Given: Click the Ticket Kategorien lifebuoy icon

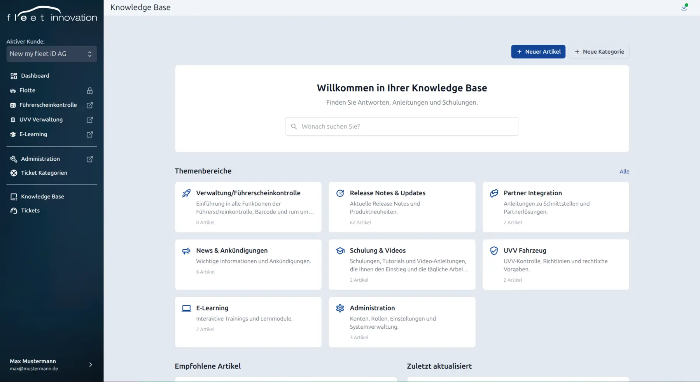Looking at the screenshot, I should (x=14, y=173).
